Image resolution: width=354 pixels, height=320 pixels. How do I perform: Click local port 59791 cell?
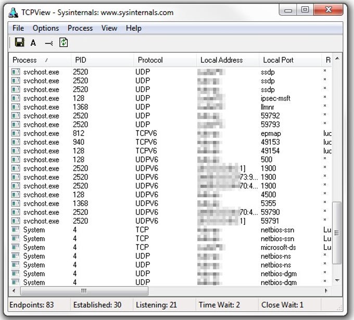(x=270, y=221)
